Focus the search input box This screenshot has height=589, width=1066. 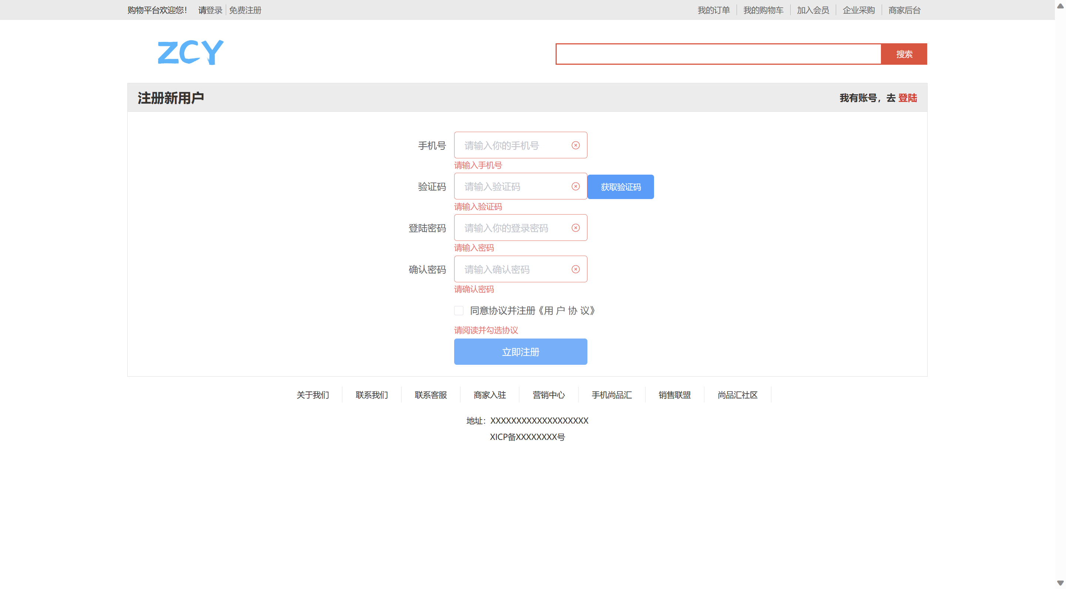pos(718,54)
